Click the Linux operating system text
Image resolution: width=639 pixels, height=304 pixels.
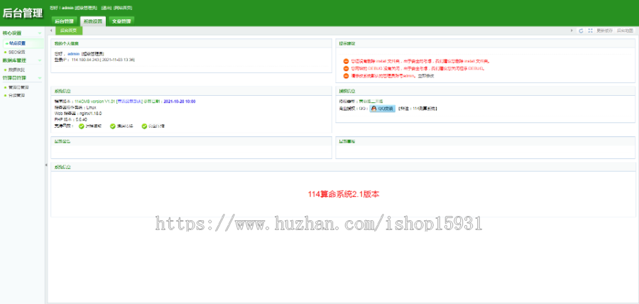pyautogui.click(x=90, y=107)
